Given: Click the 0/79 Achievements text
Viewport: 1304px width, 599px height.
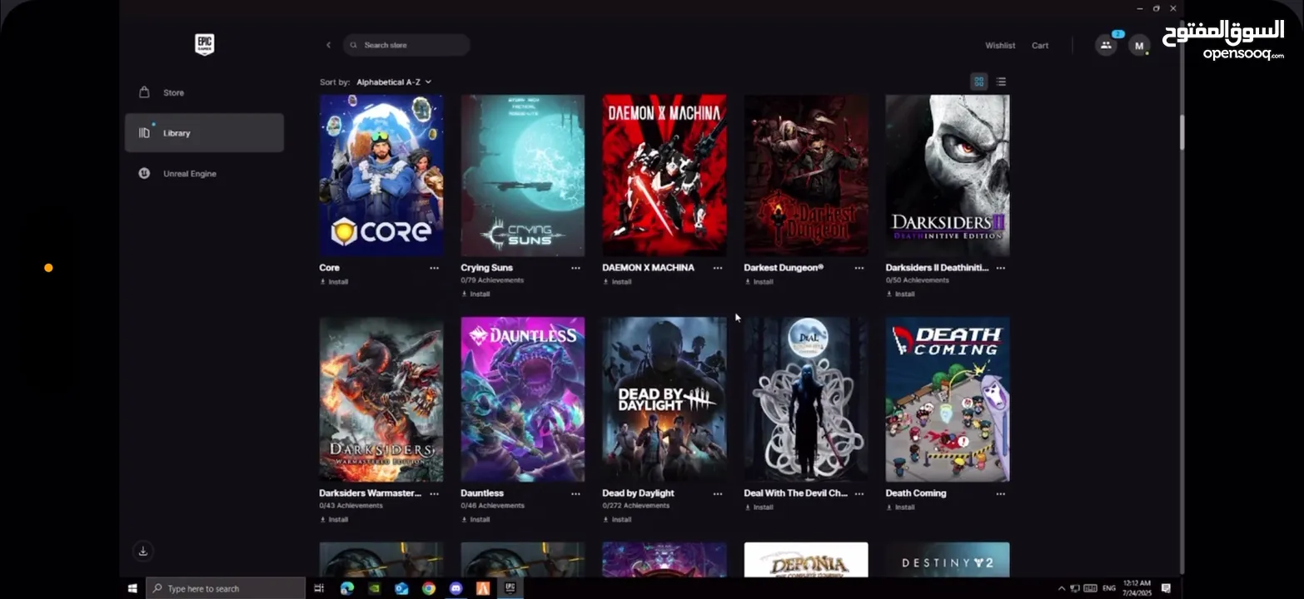Looking at the screenshot, I should tap(492, 280).
